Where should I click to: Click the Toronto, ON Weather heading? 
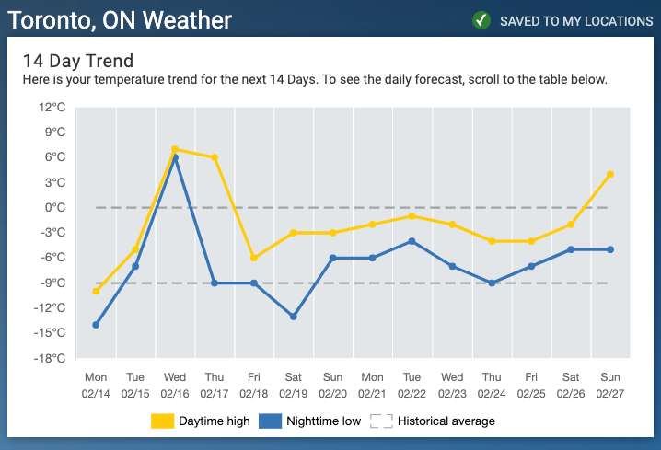tap(120, 20)
